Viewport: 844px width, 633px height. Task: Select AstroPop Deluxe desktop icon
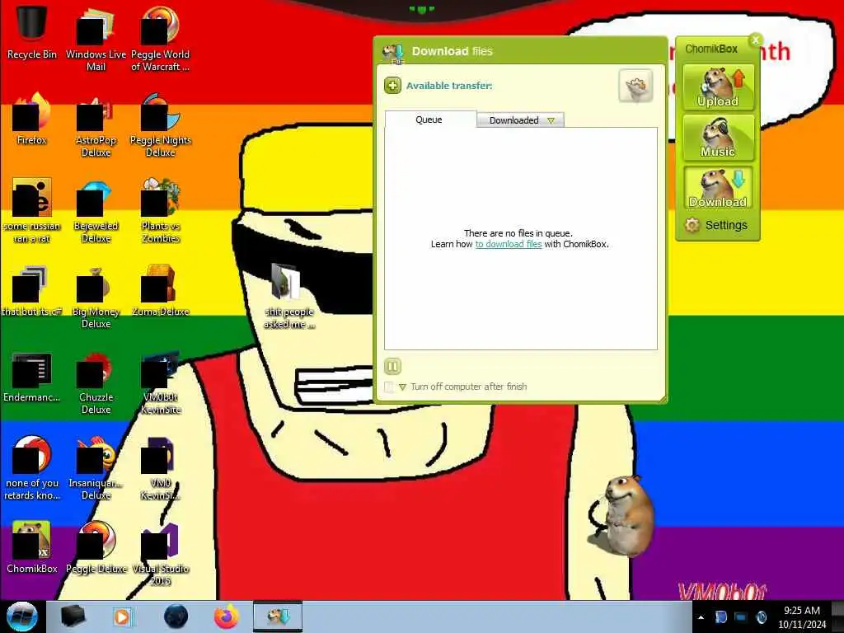coord(96,125)
